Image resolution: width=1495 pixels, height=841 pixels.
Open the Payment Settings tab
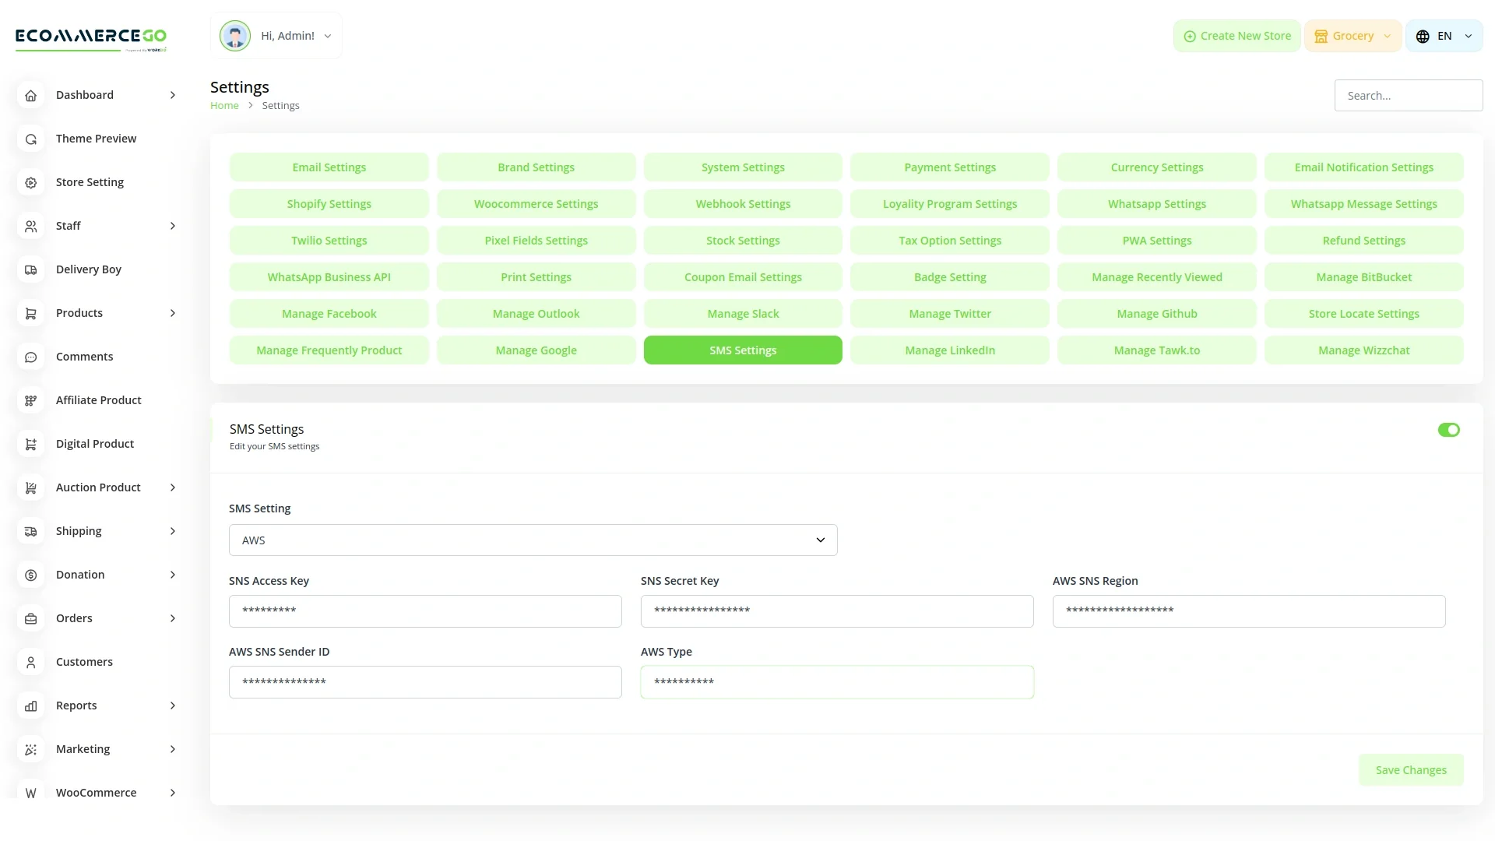[949, 167]
